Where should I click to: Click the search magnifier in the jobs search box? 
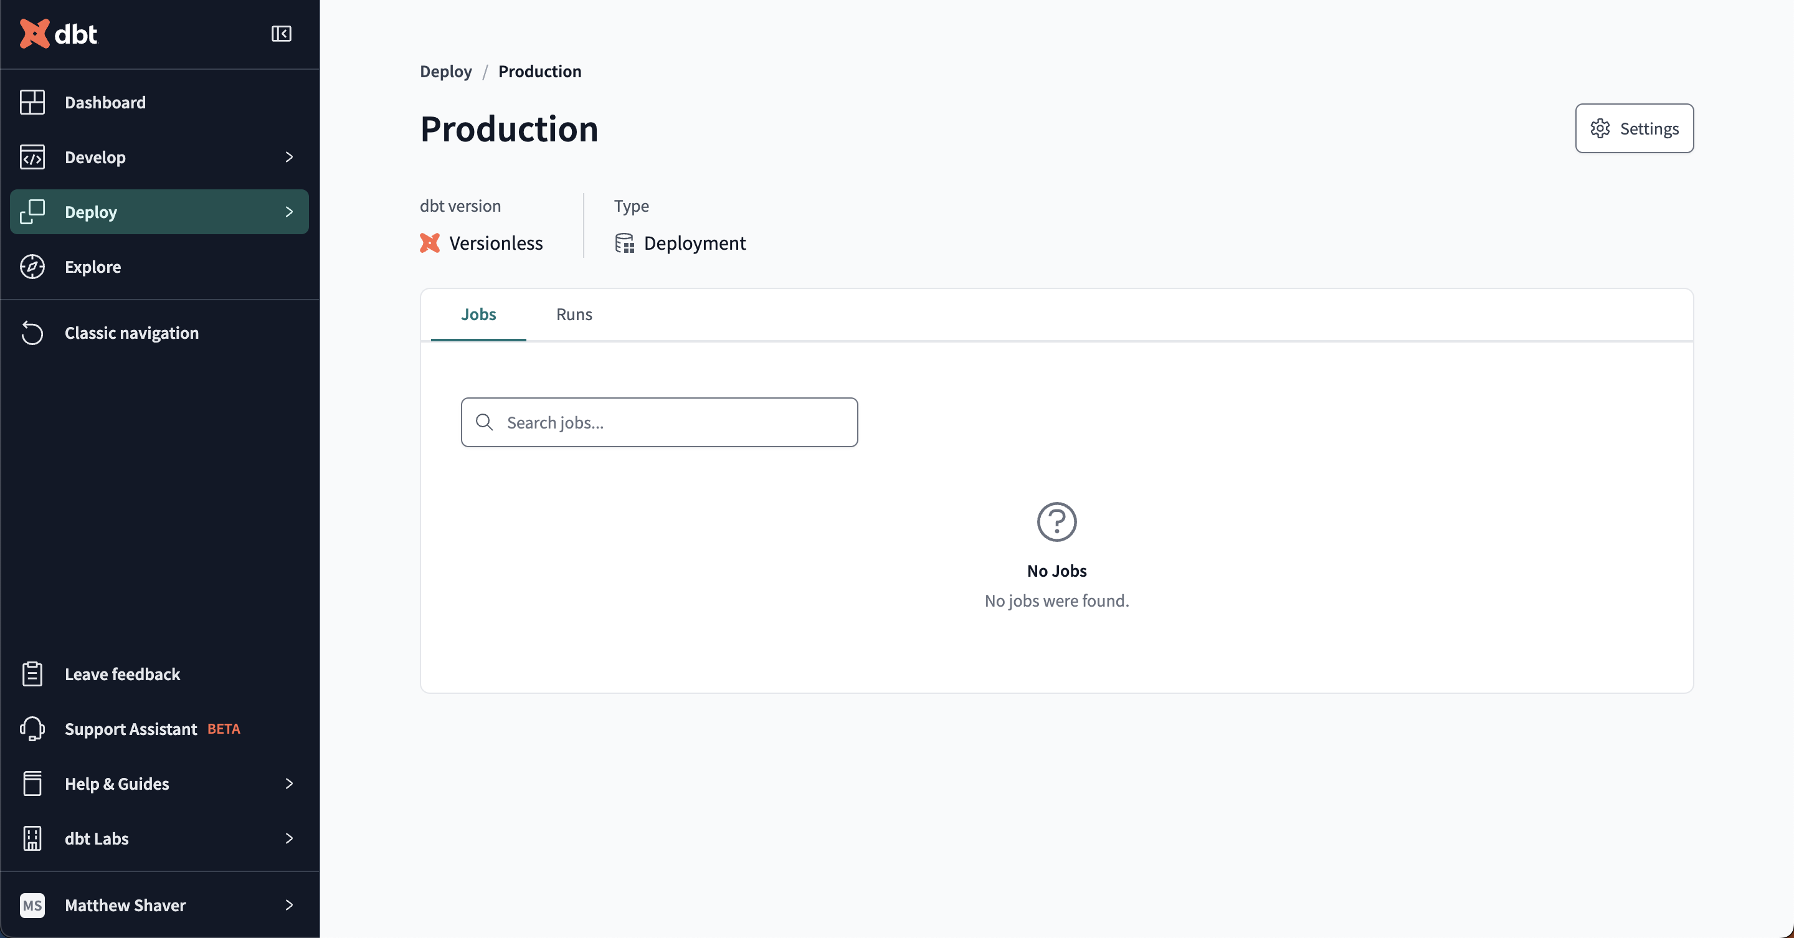tap(485, 422)
